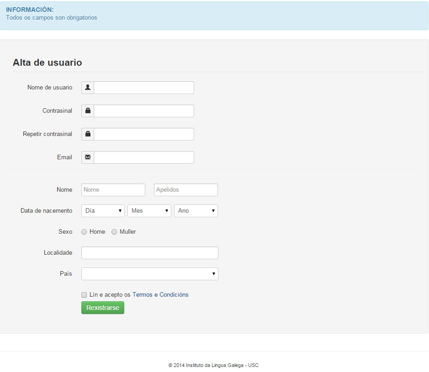Focus the Localidade text field

click(x=149, y=253)
